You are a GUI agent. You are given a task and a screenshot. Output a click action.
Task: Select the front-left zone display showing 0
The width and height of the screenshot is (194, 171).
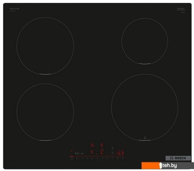(92, 152)
